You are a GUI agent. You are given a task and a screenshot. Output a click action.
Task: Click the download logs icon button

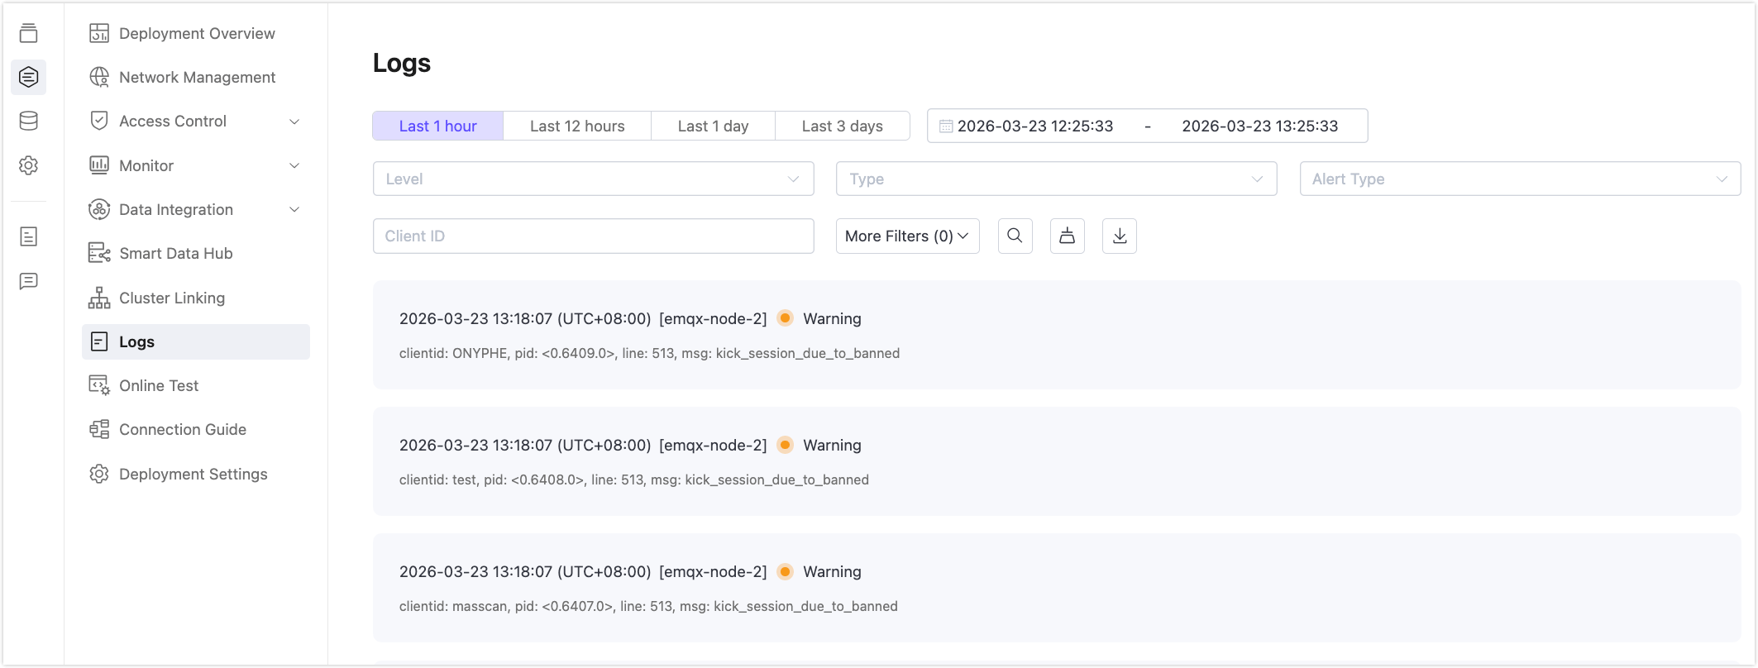tap(1119, 236)
